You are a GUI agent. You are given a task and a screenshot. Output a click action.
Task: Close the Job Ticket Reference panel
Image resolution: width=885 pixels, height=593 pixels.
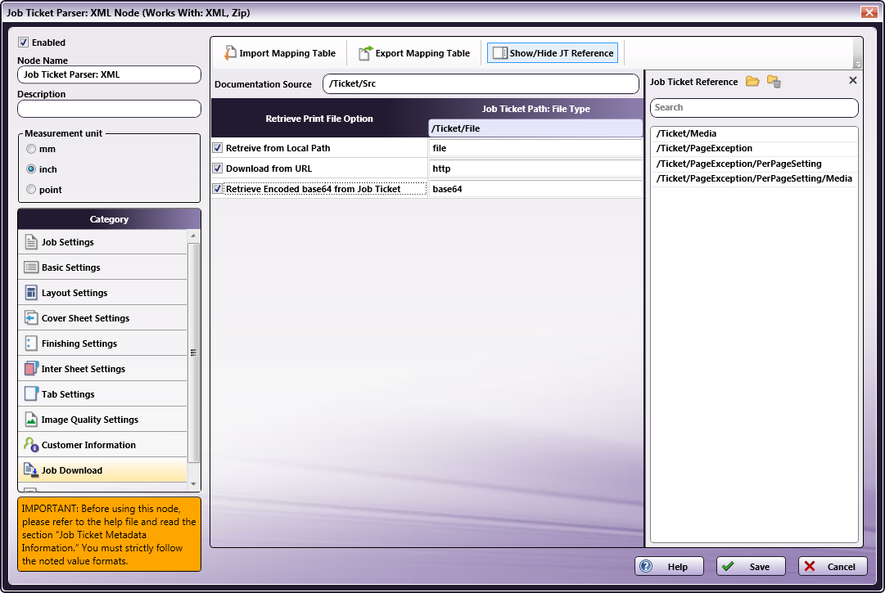click(853, 81)
